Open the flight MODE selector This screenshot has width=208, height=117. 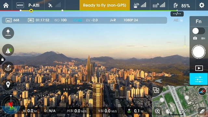20,5
